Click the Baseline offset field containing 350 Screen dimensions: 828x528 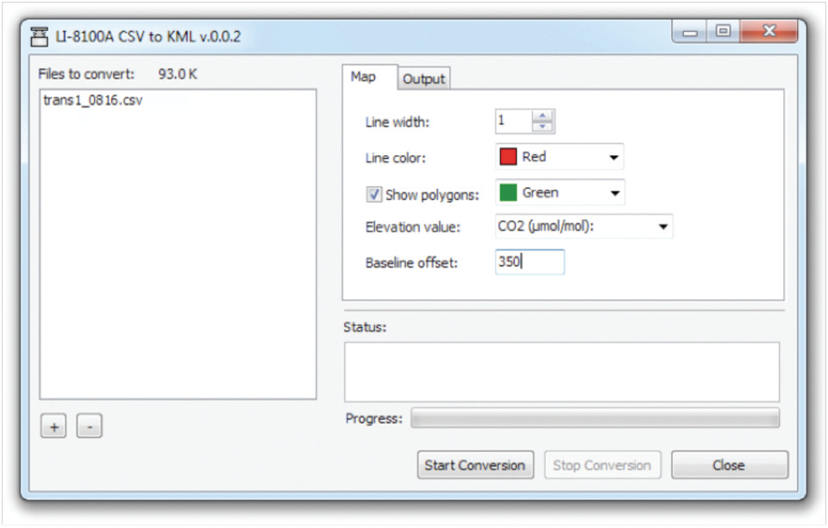(x=530, y=262)
